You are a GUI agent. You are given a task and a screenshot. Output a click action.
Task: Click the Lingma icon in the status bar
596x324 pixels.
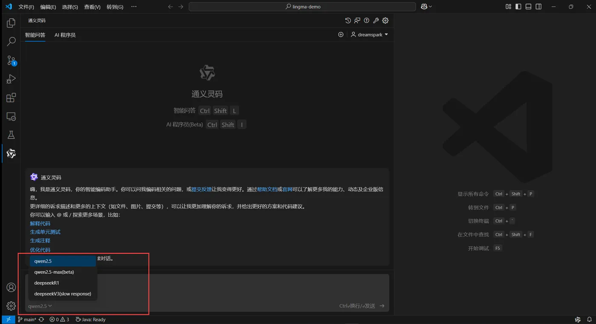point(578,319)
